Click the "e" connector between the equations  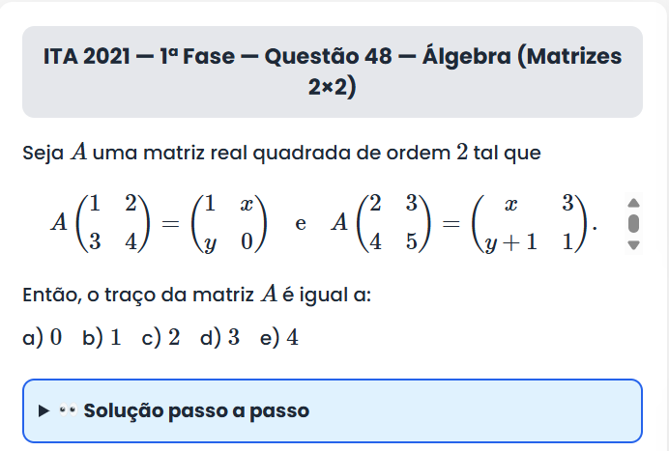tap(300, 224)
